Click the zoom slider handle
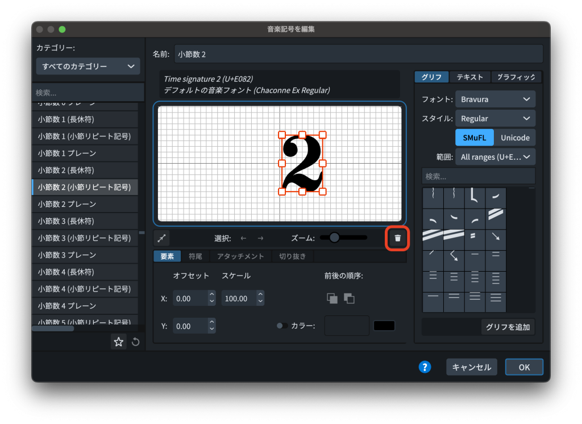The height and width of the screenshot is (424, 582). pyautogui.click(x=334, y=238)
